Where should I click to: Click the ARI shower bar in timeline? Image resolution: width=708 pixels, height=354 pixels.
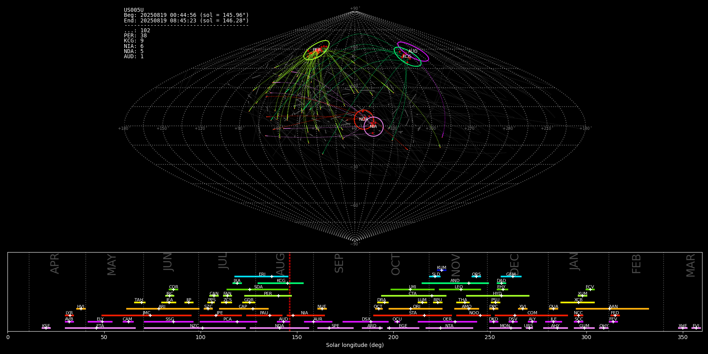162,309
